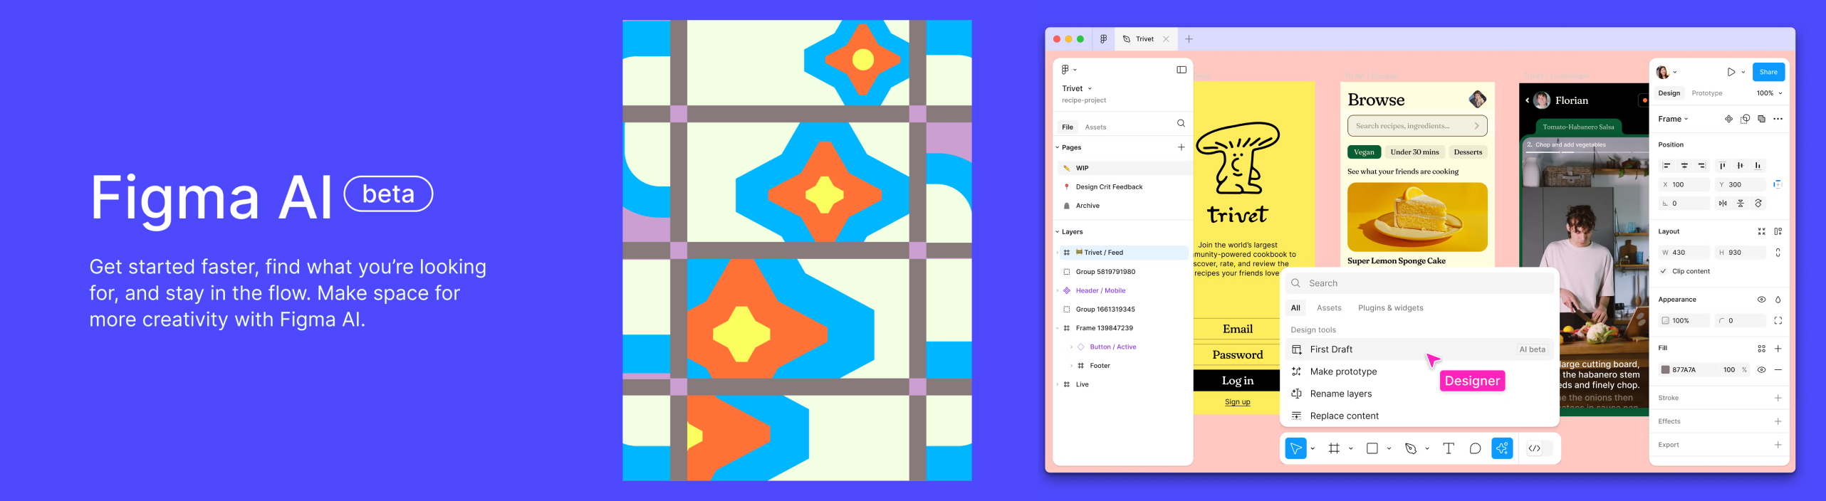Click Create component icon in Frame header
The width and height of the screenshot is (1826, 501).
1728,119
